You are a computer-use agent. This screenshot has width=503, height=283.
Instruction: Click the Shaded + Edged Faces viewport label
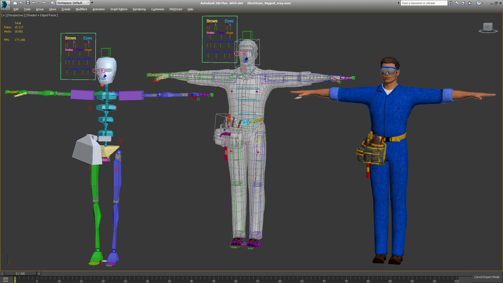click(x=42, y=15)
